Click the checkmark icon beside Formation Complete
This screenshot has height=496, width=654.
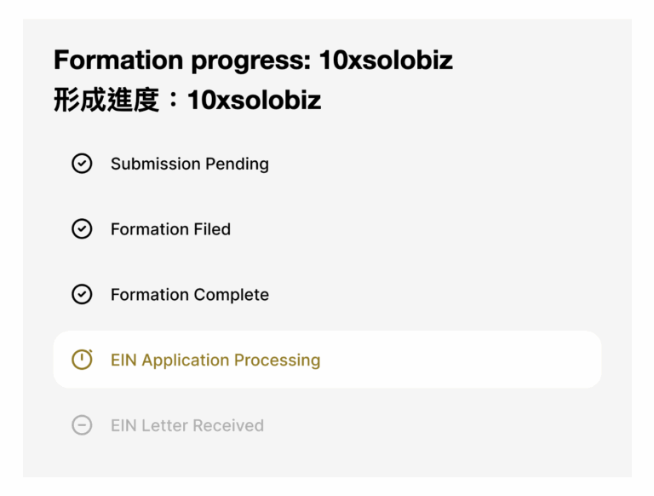(x=82, y=295)
